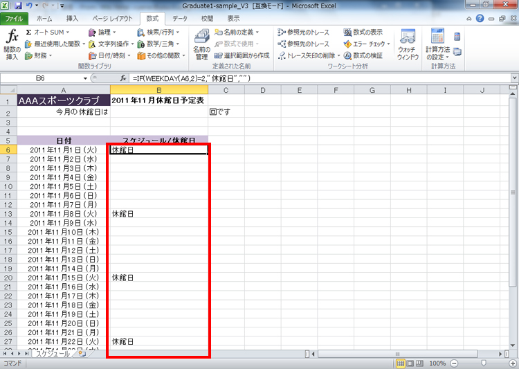The image size is (519, 369).
Task: Click the insert new worksheet tab icon
Action: [82, 354]
